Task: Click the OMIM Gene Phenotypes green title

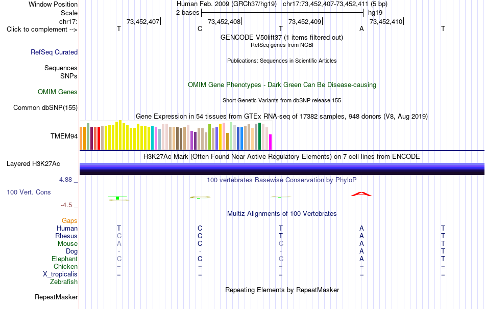Action: click(282, 85)
